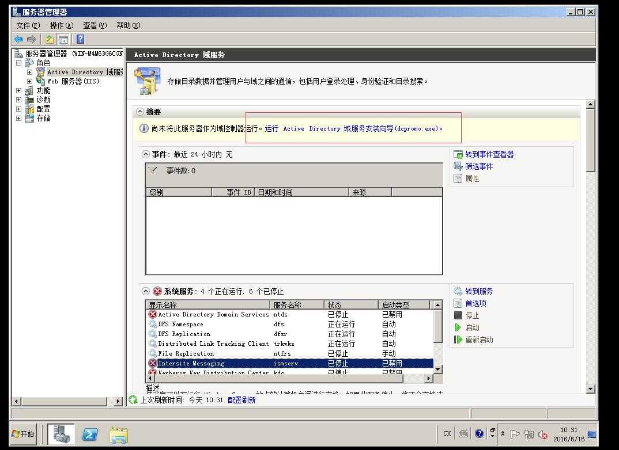Sort services by the 服务名称 column

pyautogui.click(x=297, y=305)
